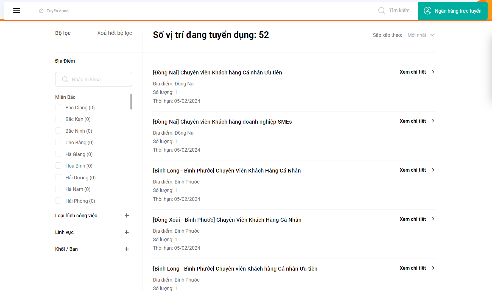492x292 pixels.
Task: Check the Hoà Bình checkbox
Action: coord(58,166)
